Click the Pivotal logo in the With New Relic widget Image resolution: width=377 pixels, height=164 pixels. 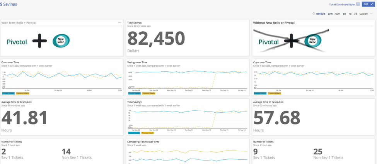click(x=17, y=42)
